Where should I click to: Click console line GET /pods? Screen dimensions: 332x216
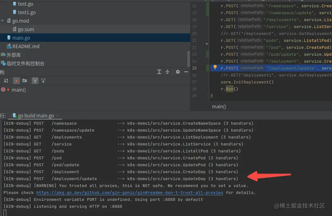click(122, 151)
